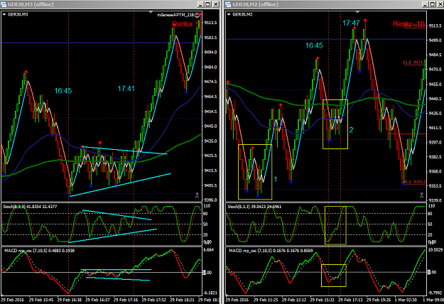This screenshot has width=444, height=304.
Task: Click the MACD label reading 0.4883 0.1938
Action: pyautogui.click(x=39, y=251)
